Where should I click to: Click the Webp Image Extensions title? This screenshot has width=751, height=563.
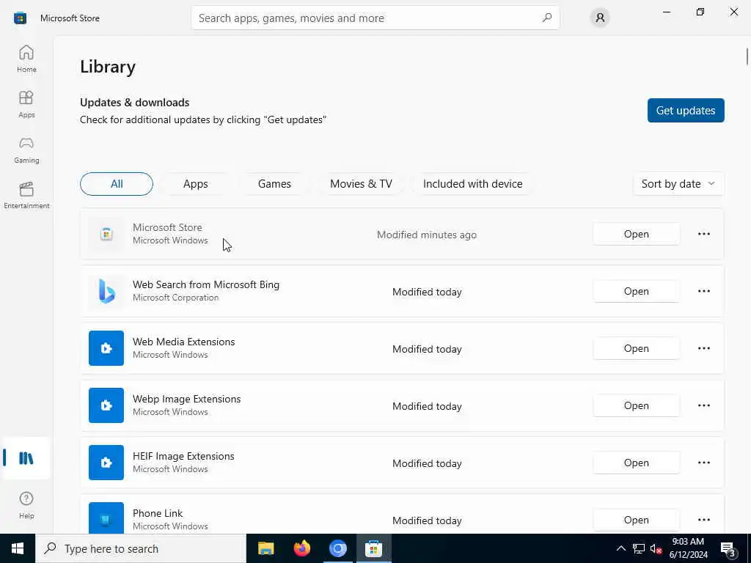click(x=187, y=399)
